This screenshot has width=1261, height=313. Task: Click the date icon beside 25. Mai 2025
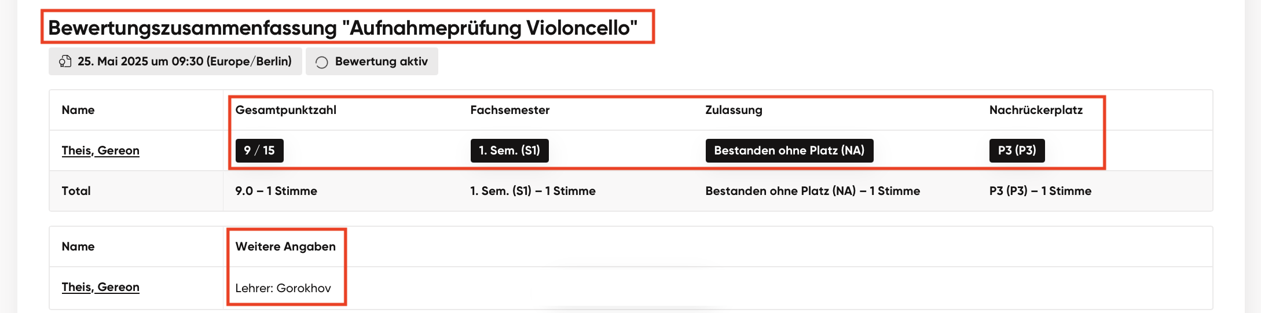tap(65, 61)
